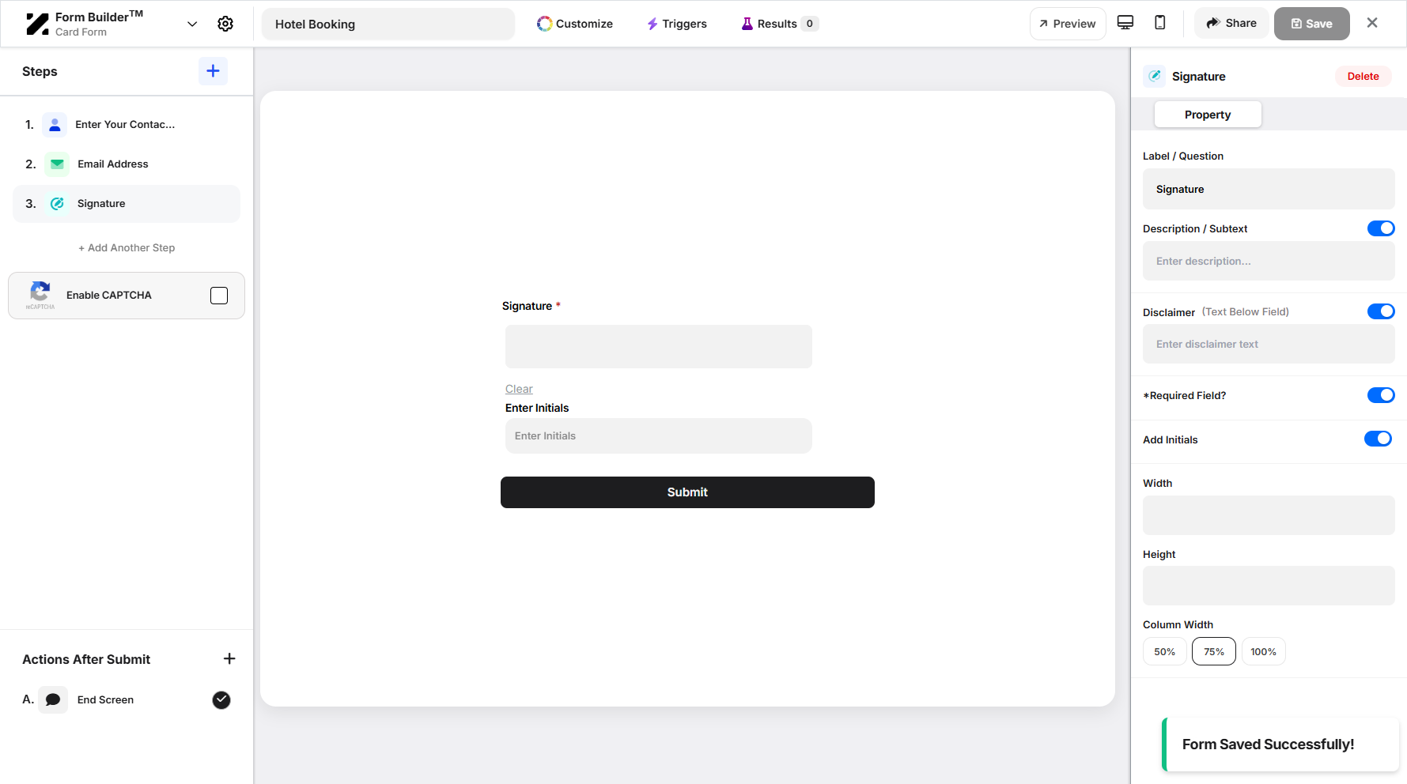Switch to desktop view icon
The height and width of the screenshot is (784, 1407).
tap(1125, 22)
